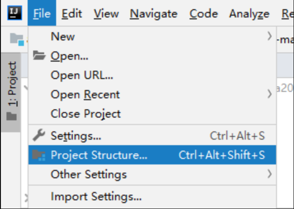Close the File menu via its header
This screenshot has height=209, width=294.
click(x=41, y=14)
